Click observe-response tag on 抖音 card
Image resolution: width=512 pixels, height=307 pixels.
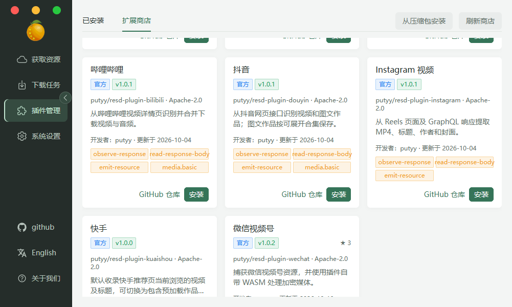262,154
